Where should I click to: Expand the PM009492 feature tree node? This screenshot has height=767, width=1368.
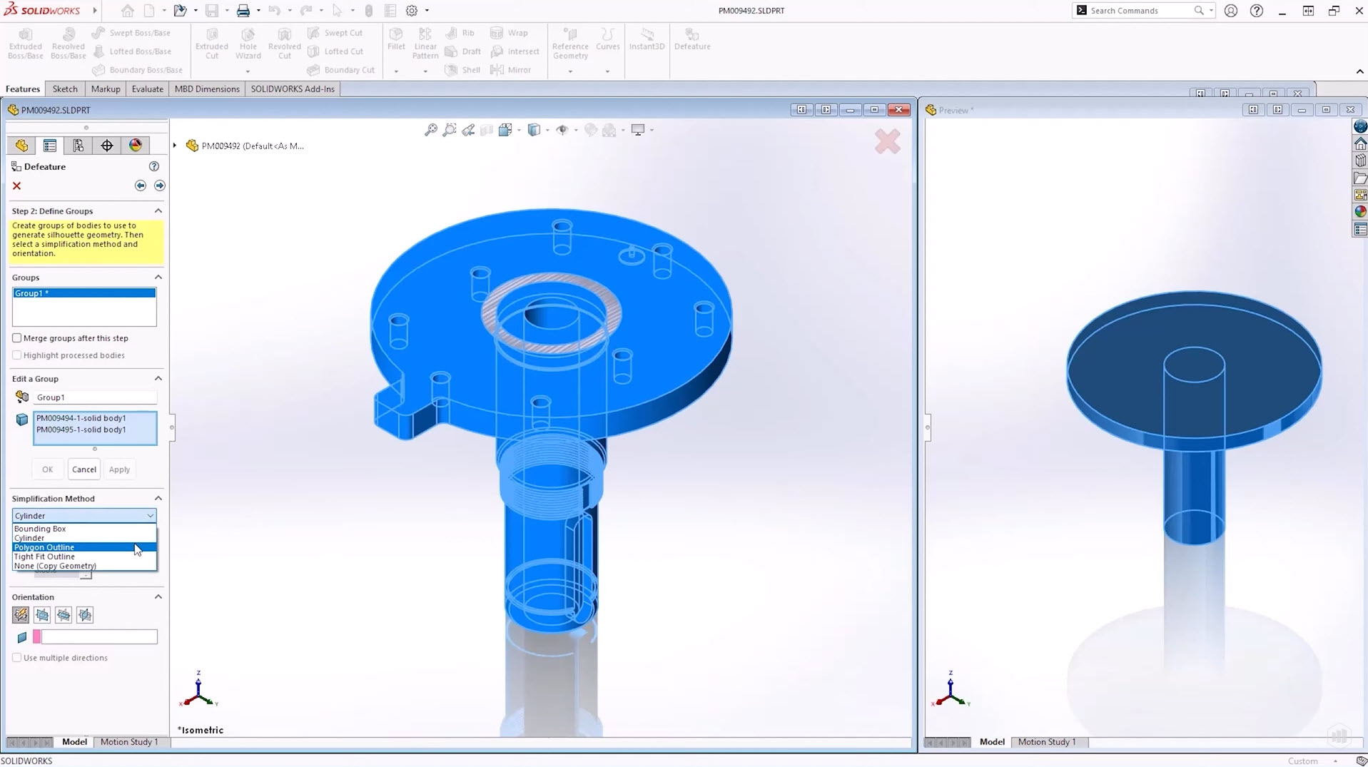(175, 146)
